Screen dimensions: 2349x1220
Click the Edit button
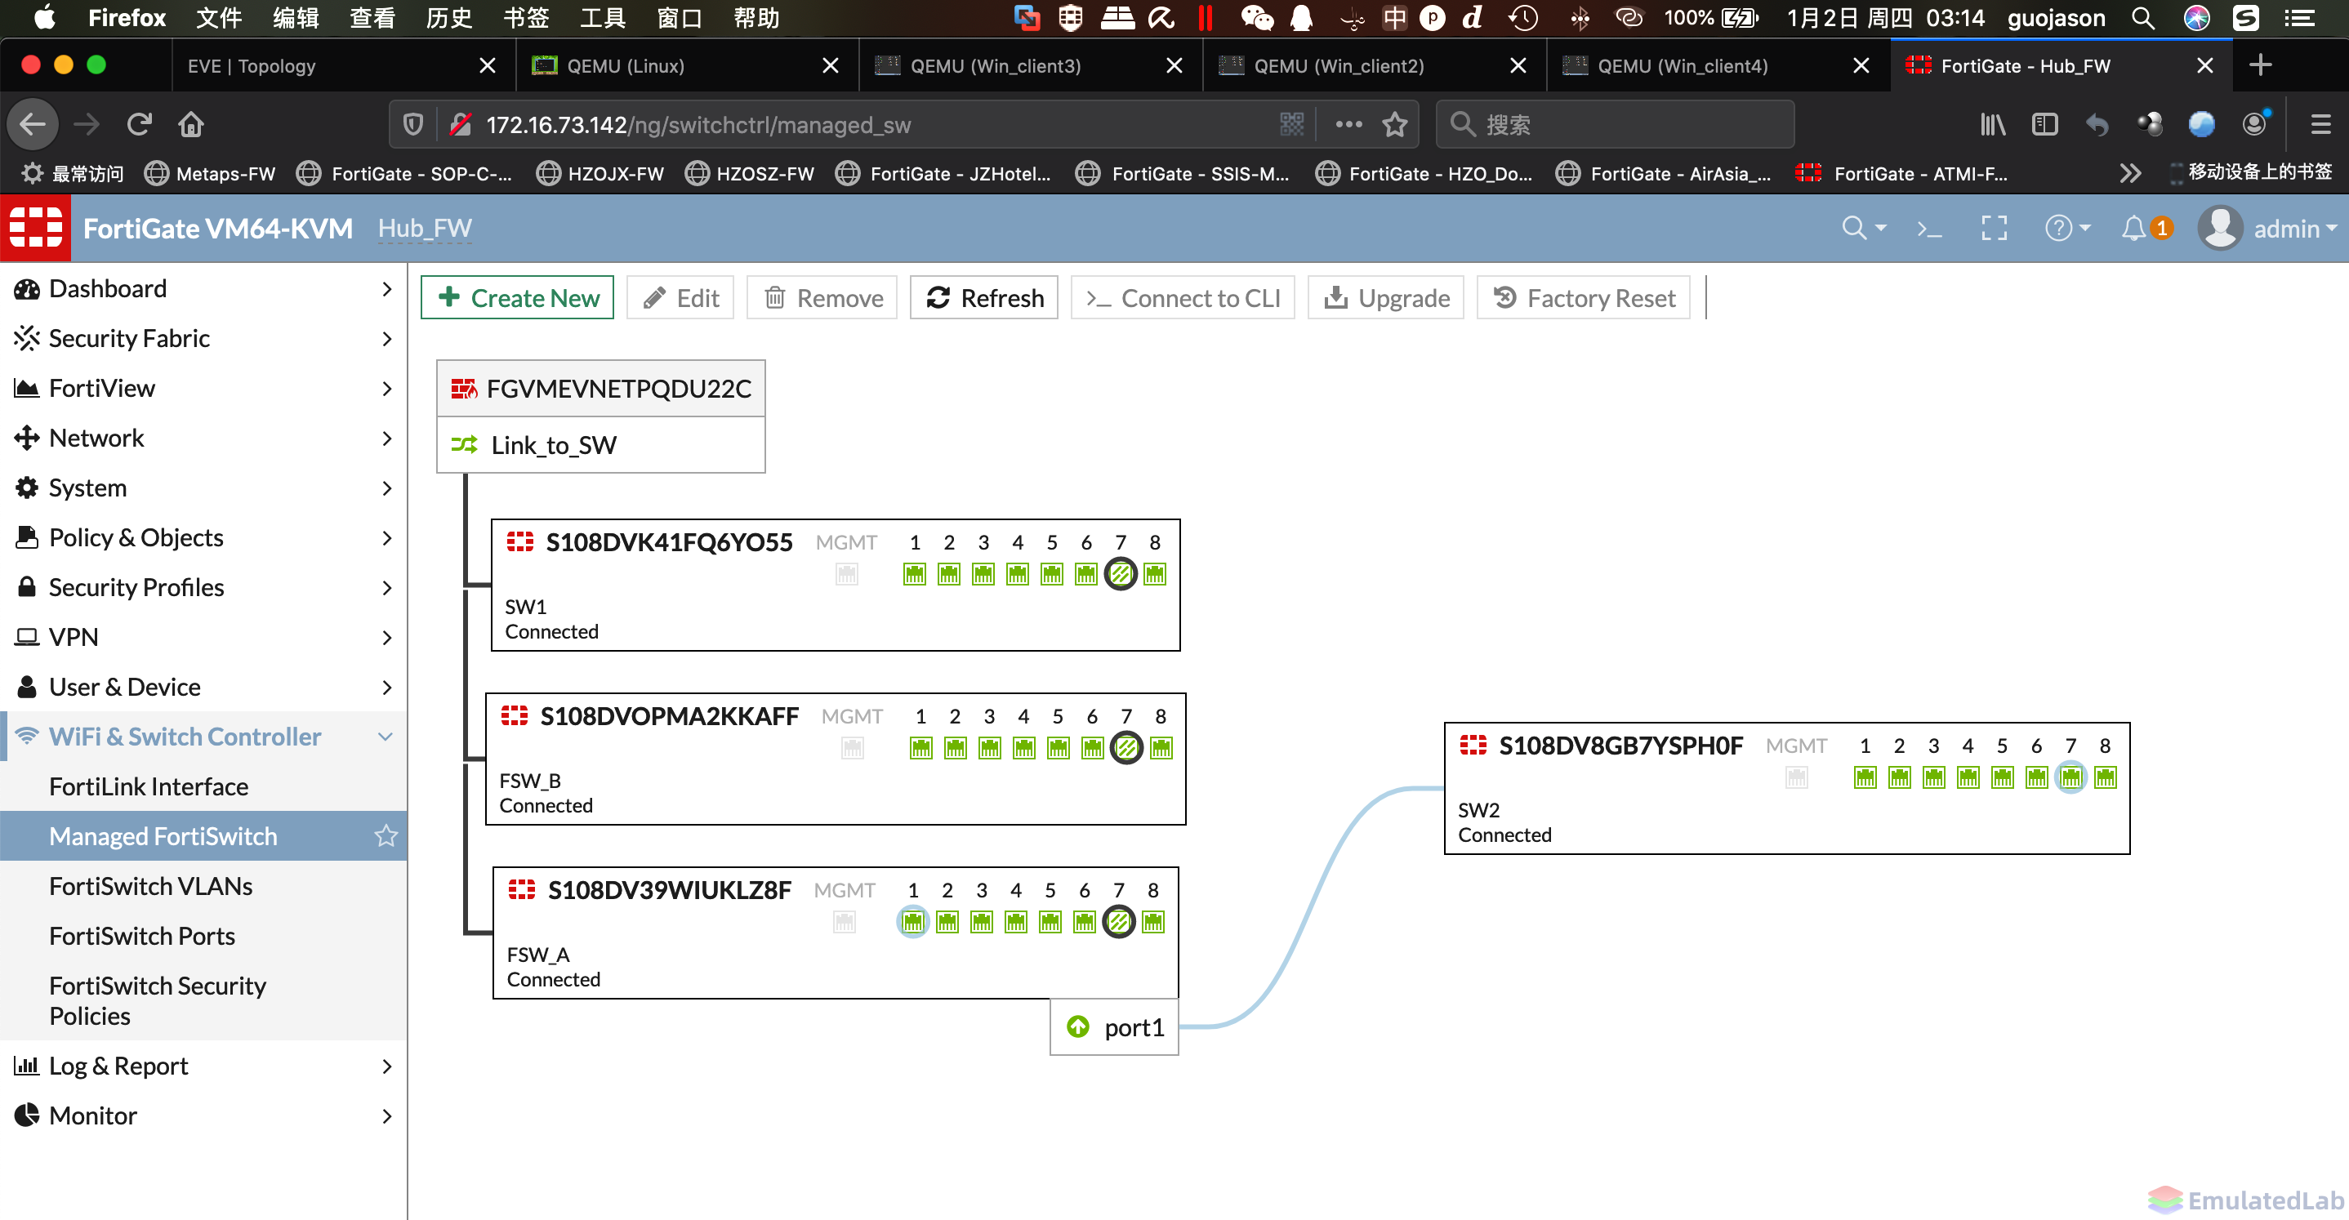pos(680,298)
